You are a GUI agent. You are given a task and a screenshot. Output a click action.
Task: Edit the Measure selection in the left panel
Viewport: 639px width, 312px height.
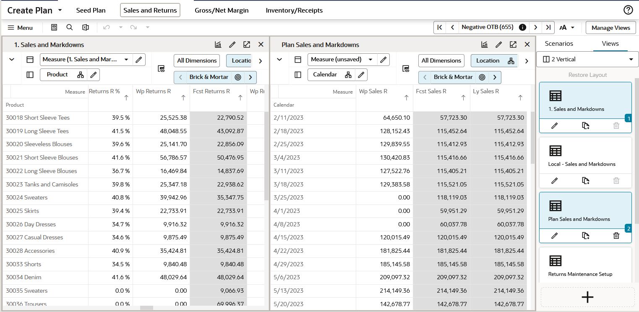(x=138, y=60)
